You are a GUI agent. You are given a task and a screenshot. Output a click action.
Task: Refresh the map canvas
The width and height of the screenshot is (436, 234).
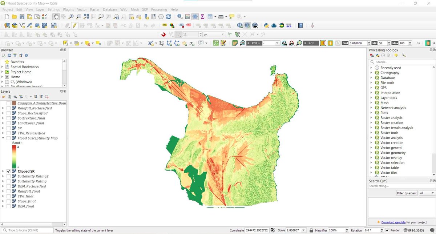(169, 17)
